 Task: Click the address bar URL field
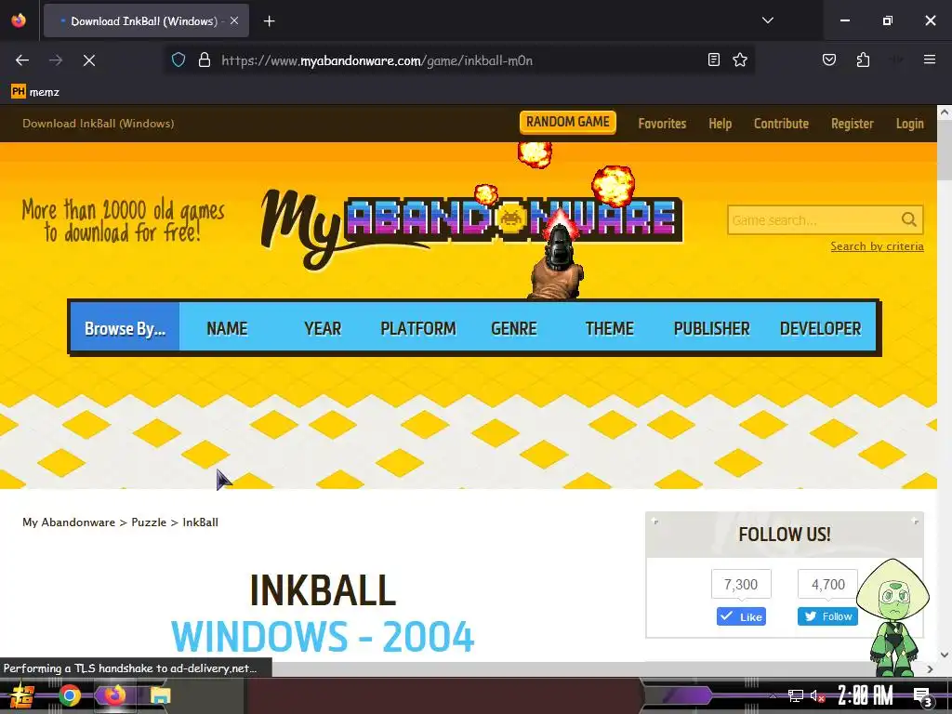click(461, 60)
